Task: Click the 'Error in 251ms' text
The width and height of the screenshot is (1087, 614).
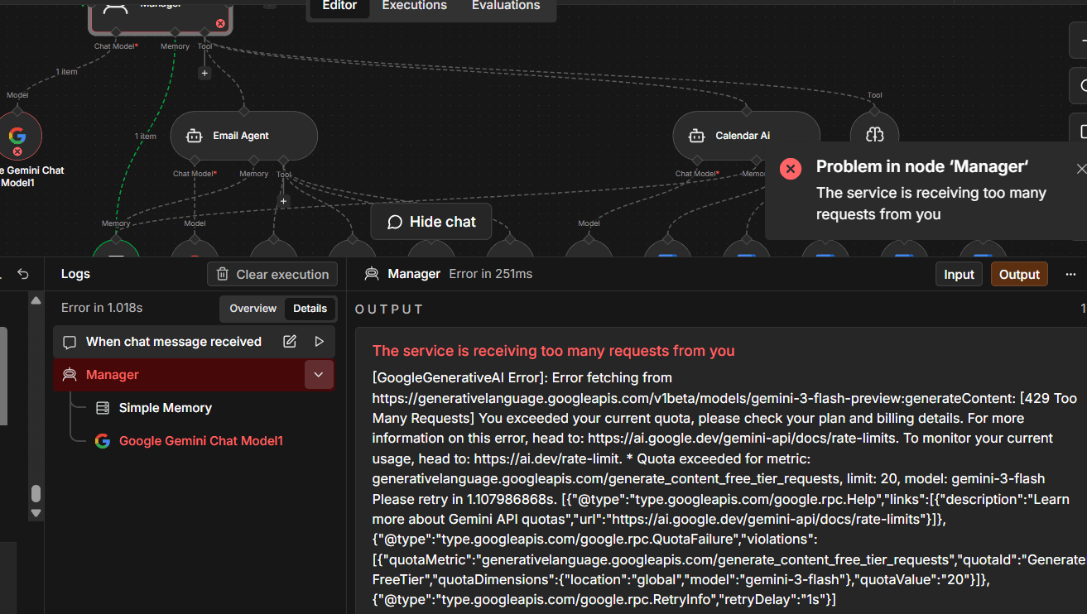Action: point(491,274)
